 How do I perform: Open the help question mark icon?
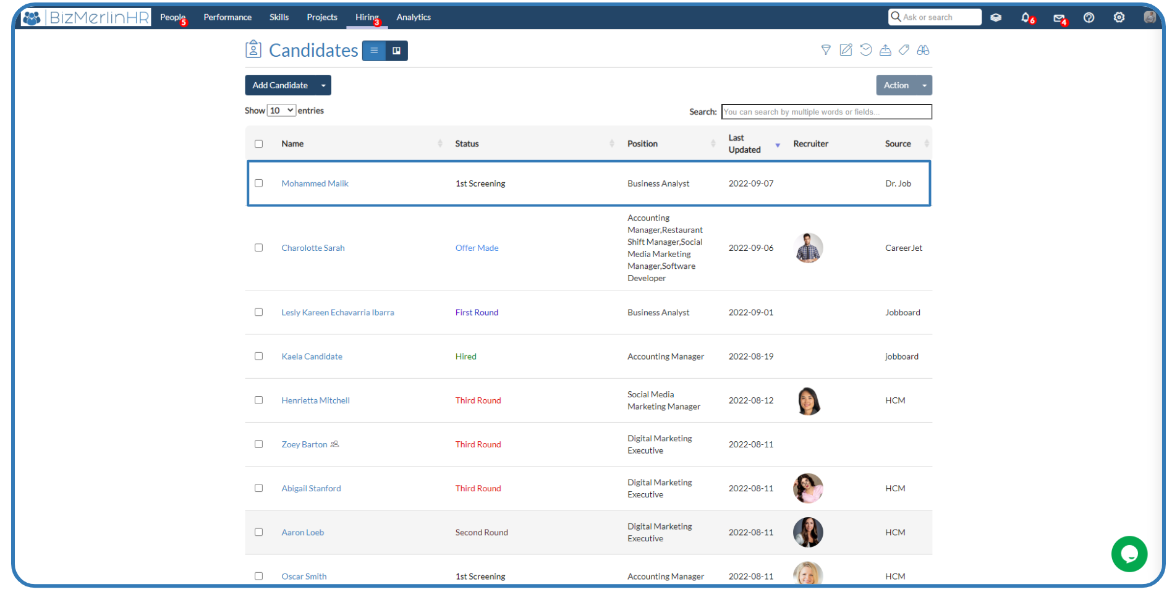[x=1089, y=17]
